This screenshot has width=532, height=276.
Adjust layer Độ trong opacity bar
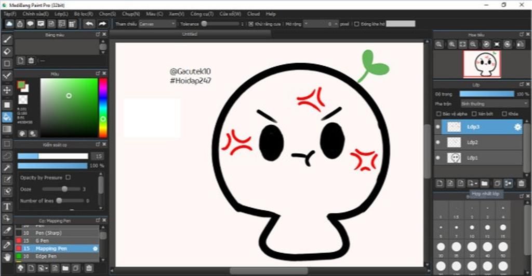click(x=486, y=94)
